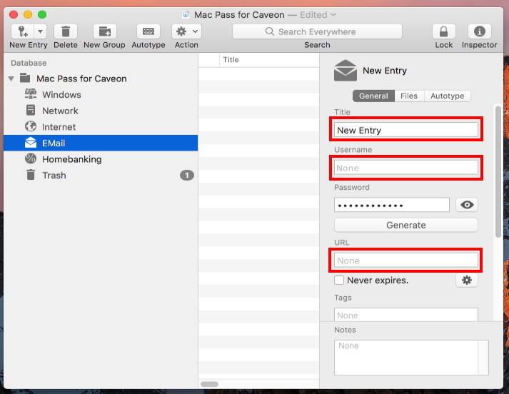Click the Internet globe icon
This screenshot has width=509, height=394.
click(31, 126)
